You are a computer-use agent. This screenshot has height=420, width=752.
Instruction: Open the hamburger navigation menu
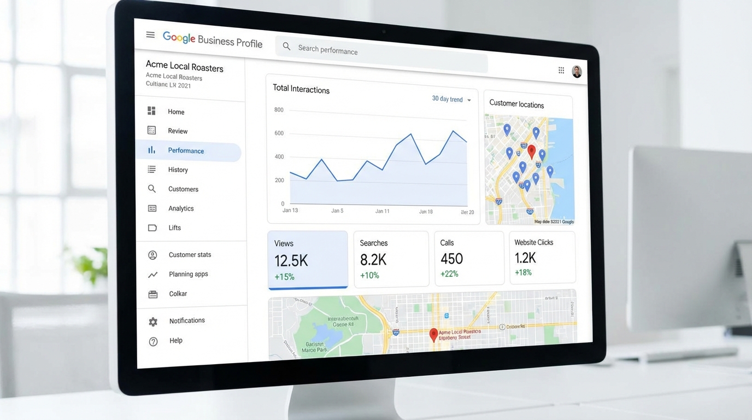(x=150, y=35)
